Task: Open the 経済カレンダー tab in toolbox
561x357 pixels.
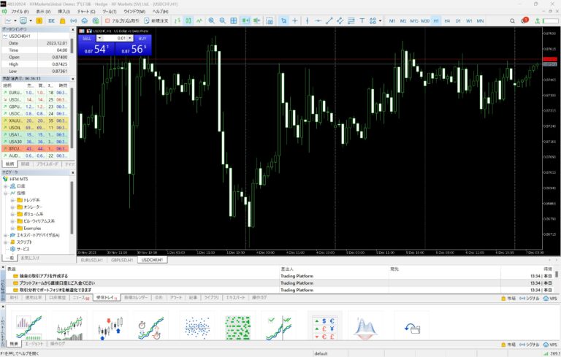Action: [137, 298]
